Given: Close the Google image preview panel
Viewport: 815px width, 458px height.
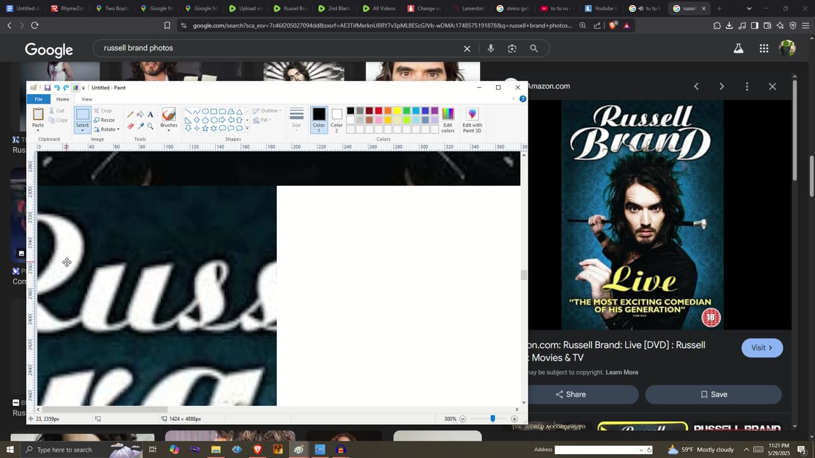Looking at the screenshot, I should [x=772, y=87].
